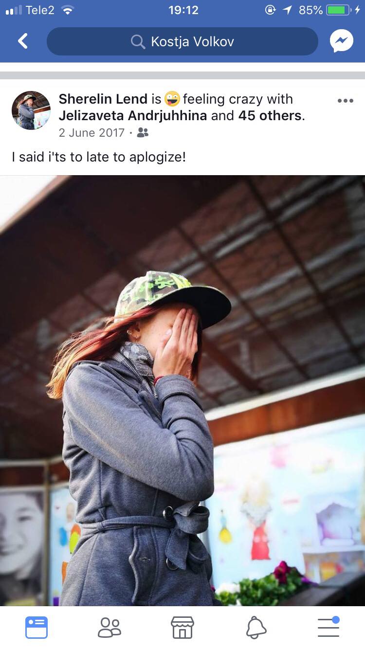This screenshot has height=649, width=365.
Task: Open the Notifications bell tab
Action: pyautogui.click(x=256, y=627)
